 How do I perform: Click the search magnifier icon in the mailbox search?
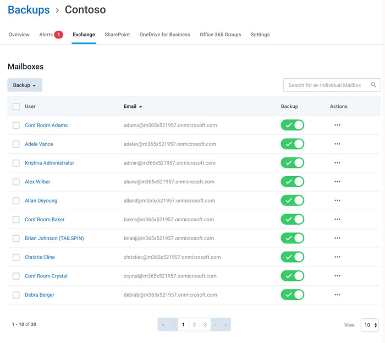click(x=373, y=85)
